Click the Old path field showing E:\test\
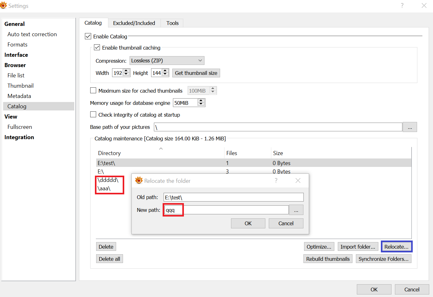The height and width of the screenshot is (297, 433). (x=234, y=197)
